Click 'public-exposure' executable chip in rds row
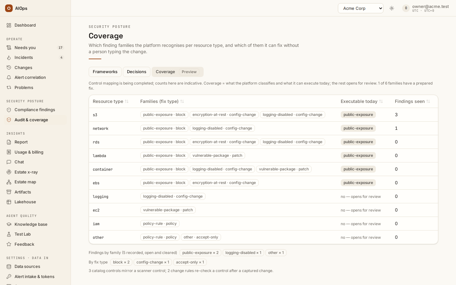This screenshot has height=285, width=456. tap(358, 142)
